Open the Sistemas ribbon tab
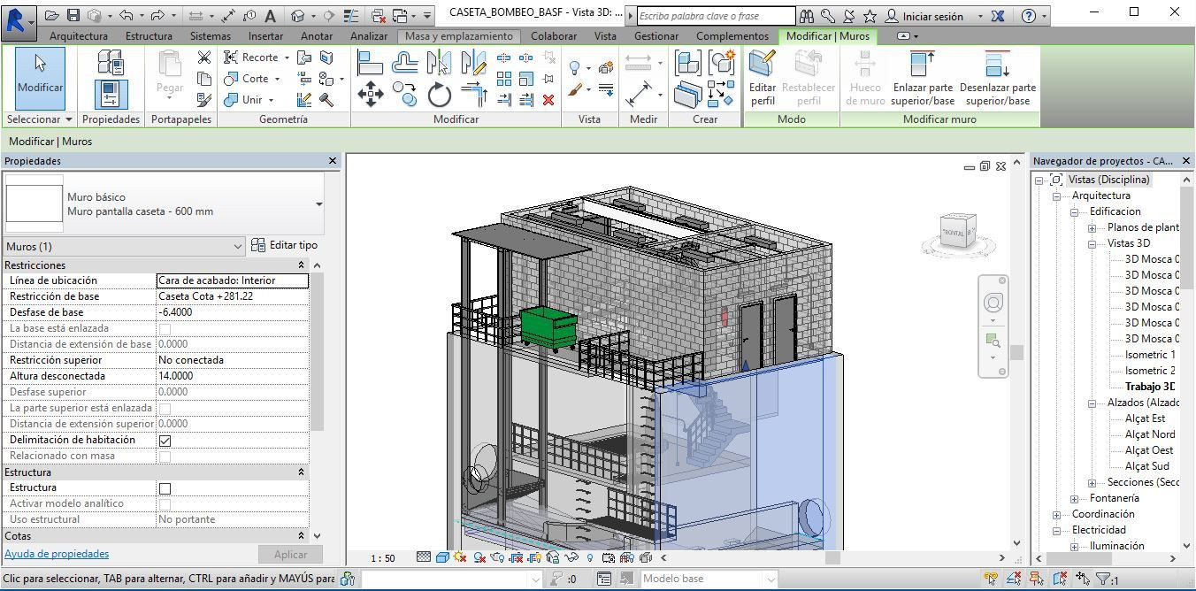This screenshot has height=591, width=1196. (x=211, y=36)
